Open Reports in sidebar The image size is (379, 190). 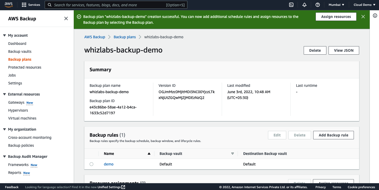15,173
